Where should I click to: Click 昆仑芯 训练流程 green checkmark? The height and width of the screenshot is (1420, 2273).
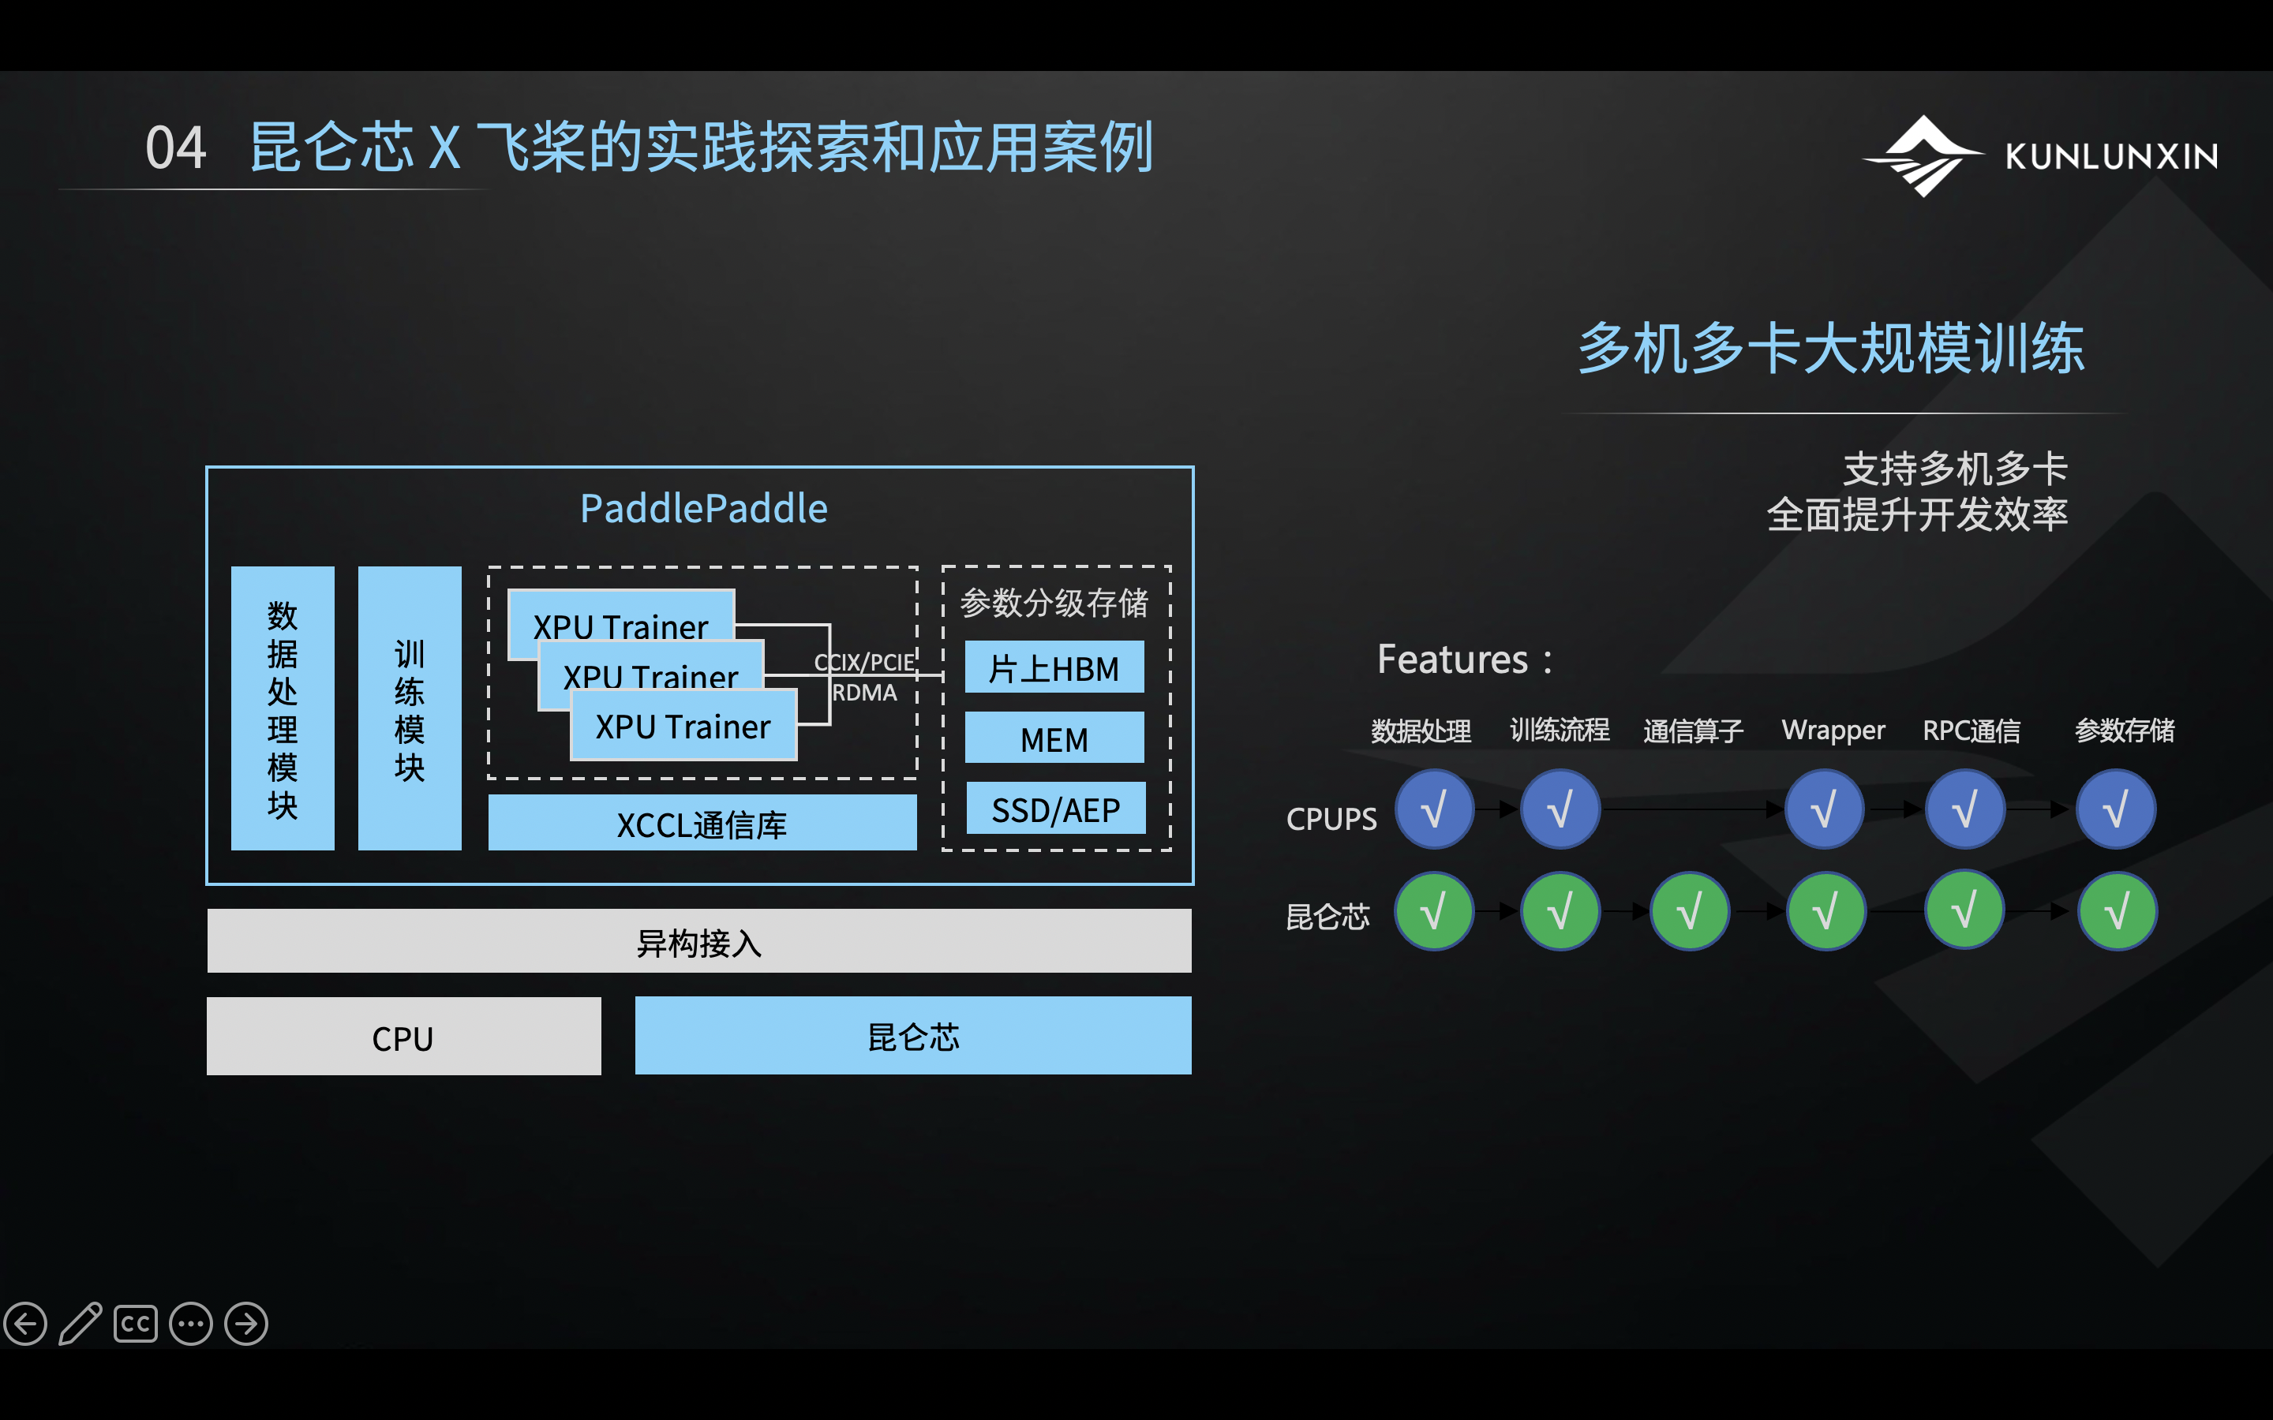tap(1560, 911)
